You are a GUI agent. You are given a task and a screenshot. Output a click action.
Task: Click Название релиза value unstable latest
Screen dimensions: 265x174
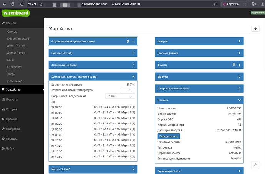(233, 142)
